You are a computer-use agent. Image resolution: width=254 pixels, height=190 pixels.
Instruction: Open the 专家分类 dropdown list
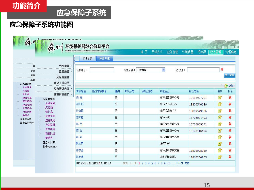tap(163, 70)
